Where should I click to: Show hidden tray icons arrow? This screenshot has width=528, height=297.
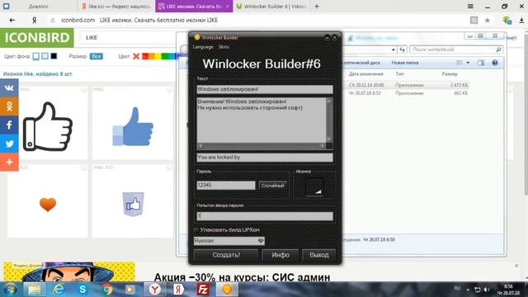[x=468, y=290]
